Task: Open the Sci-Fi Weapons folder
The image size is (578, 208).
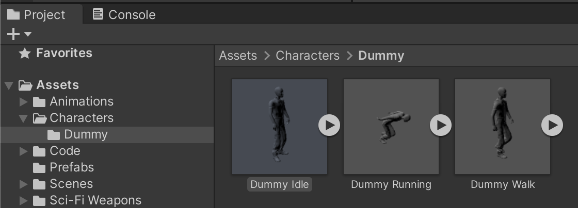Action: [95, 200]
